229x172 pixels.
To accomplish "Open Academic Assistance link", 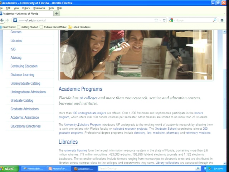I will (x=25, y=118).
